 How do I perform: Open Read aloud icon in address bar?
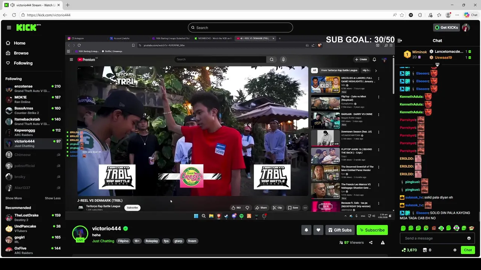click(x=395, y=15)
